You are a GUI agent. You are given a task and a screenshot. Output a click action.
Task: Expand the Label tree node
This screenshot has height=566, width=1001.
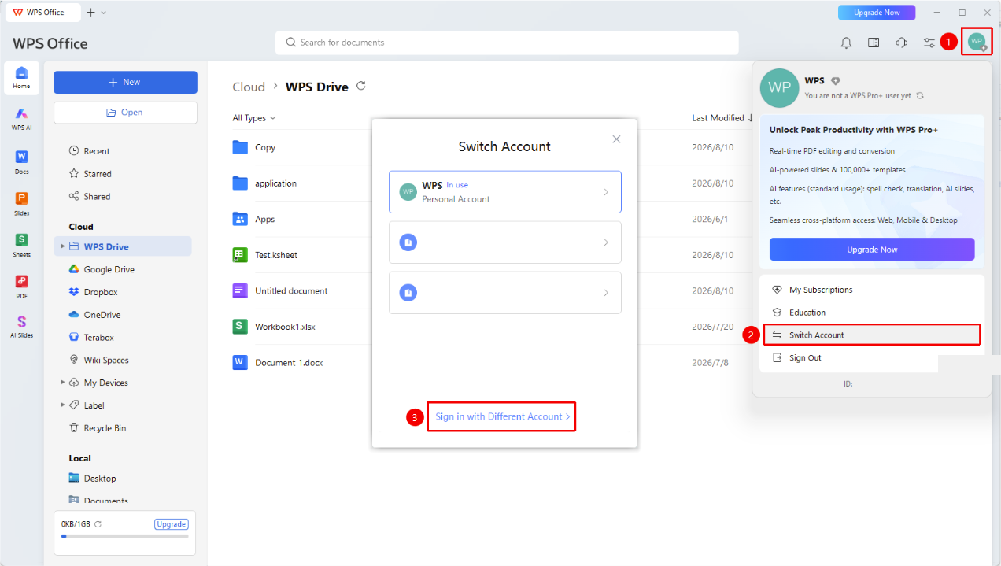(x=62, y=405)
